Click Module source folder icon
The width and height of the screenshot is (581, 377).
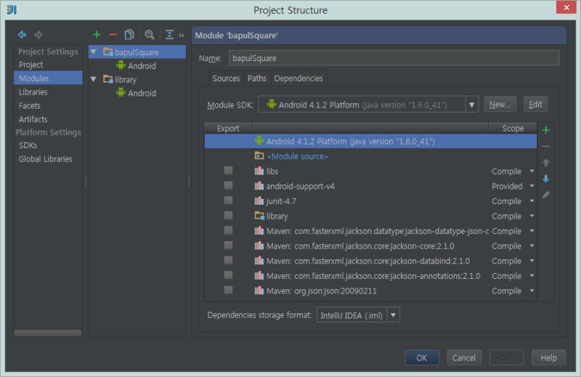(259, 156)
